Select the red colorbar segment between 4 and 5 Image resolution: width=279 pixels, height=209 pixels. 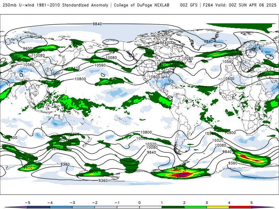[x=240, y=207]
